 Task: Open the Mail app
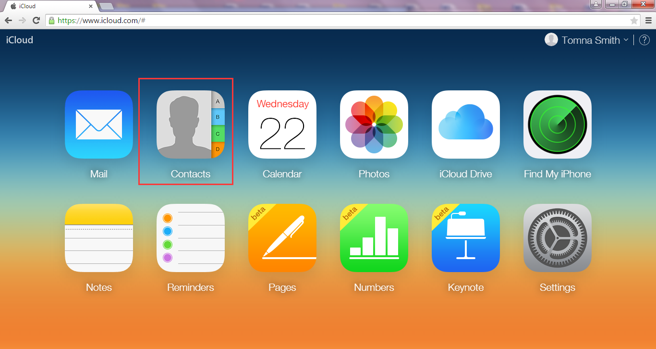pos(98,125)
